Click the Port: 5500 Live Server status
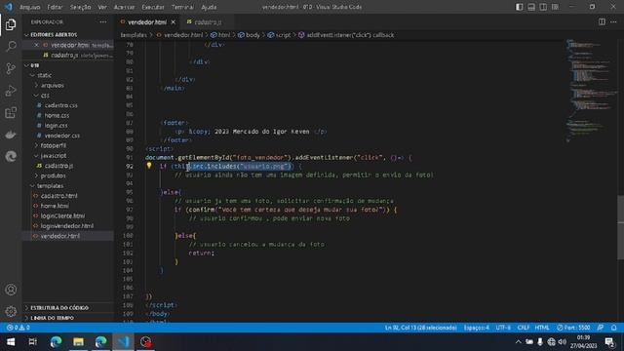The width and height of the screenshot is (624, 351). pyautogui.click(x=573, y=328)
